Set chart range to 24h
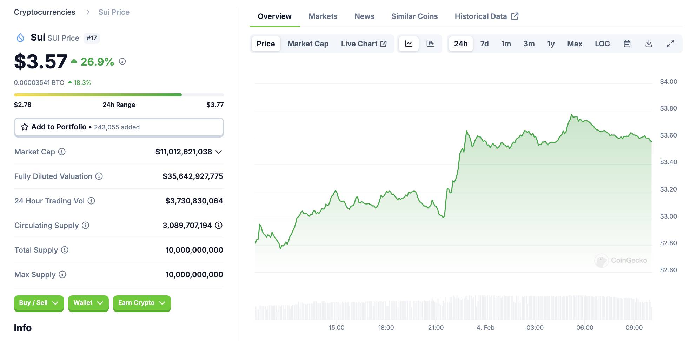Viewport: 697px width, 341px height. (461, 44)
